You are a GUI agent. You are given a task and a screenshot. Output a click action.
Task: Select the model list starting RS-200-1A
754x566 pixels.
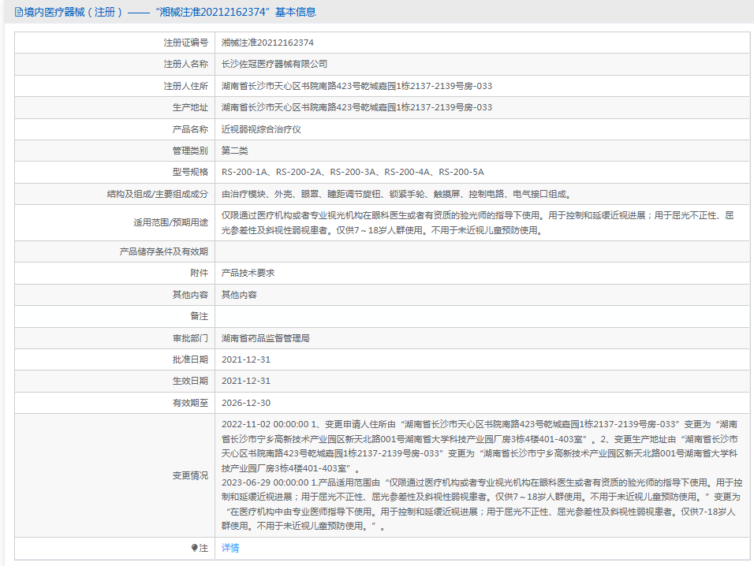point(353,172)
